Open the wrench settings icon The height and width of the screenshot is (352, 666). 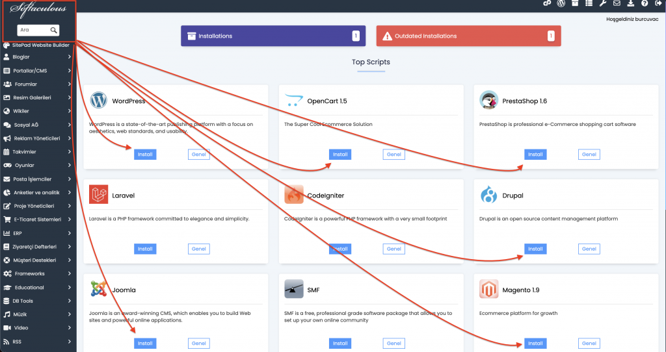point(602,4)
